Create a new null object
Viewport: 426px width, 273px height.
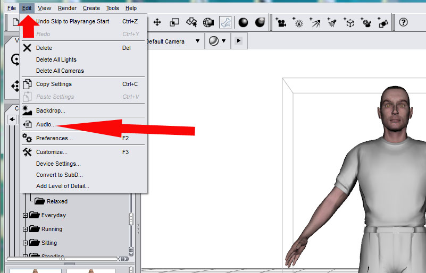pyautogui.click(x=349, y=22)
